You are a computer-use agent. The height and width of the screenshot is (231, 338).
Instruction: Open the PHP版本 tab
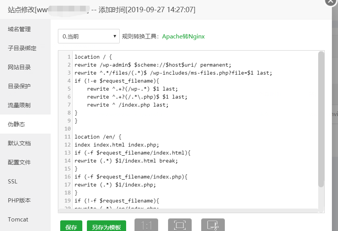click(19, 201)
